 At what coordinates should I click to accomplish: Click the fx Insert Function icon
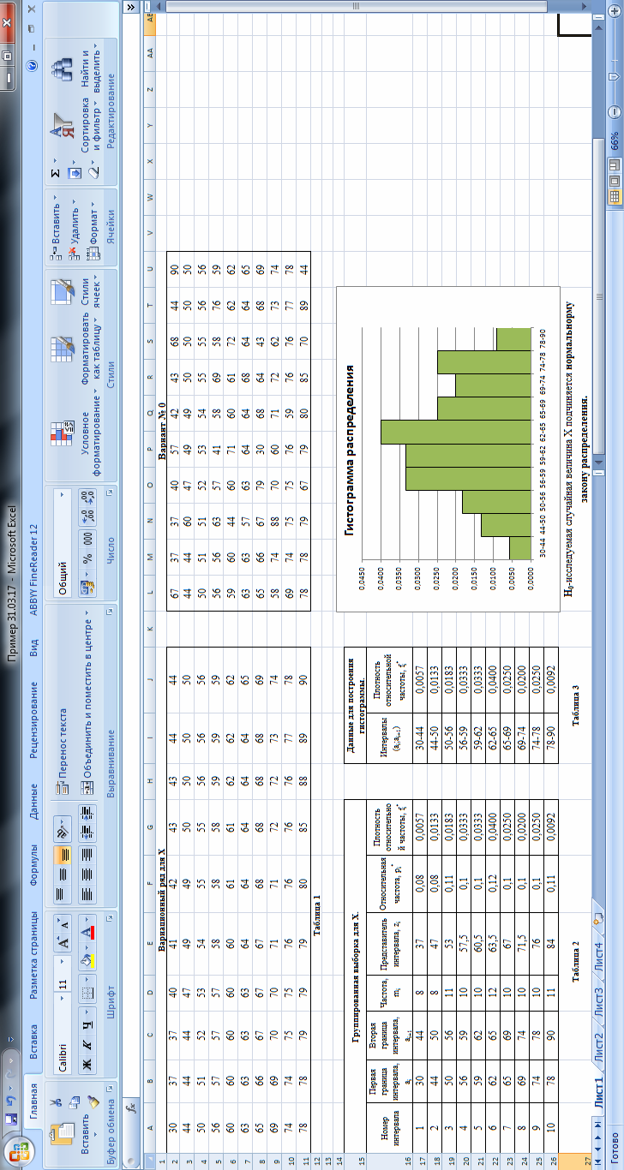(x=131, y=1107)
